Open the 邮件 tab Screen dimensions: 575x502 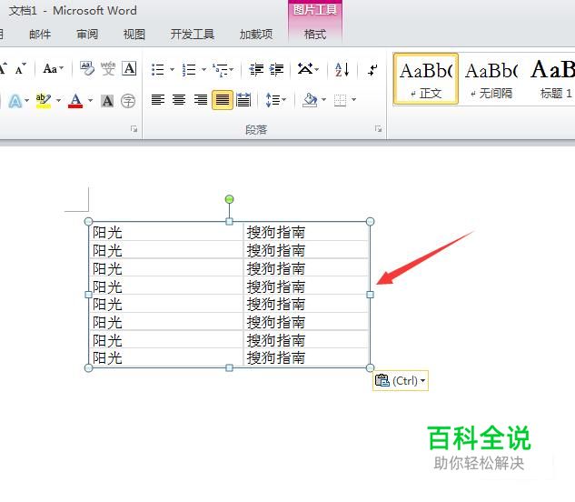pyautogui.click(x=40, y=35)
